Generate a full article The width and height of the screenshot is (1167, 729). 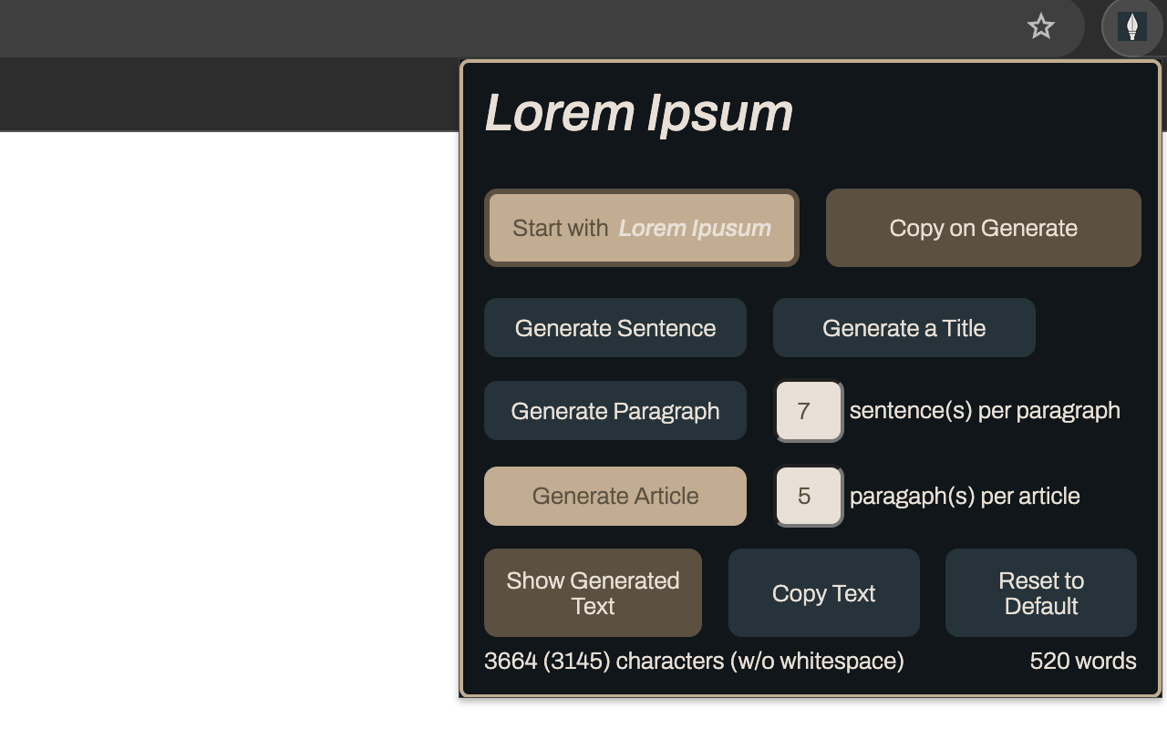pos(614,496)
